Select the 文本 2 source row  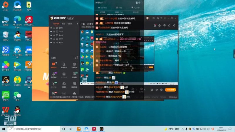[x=64, y=35]
